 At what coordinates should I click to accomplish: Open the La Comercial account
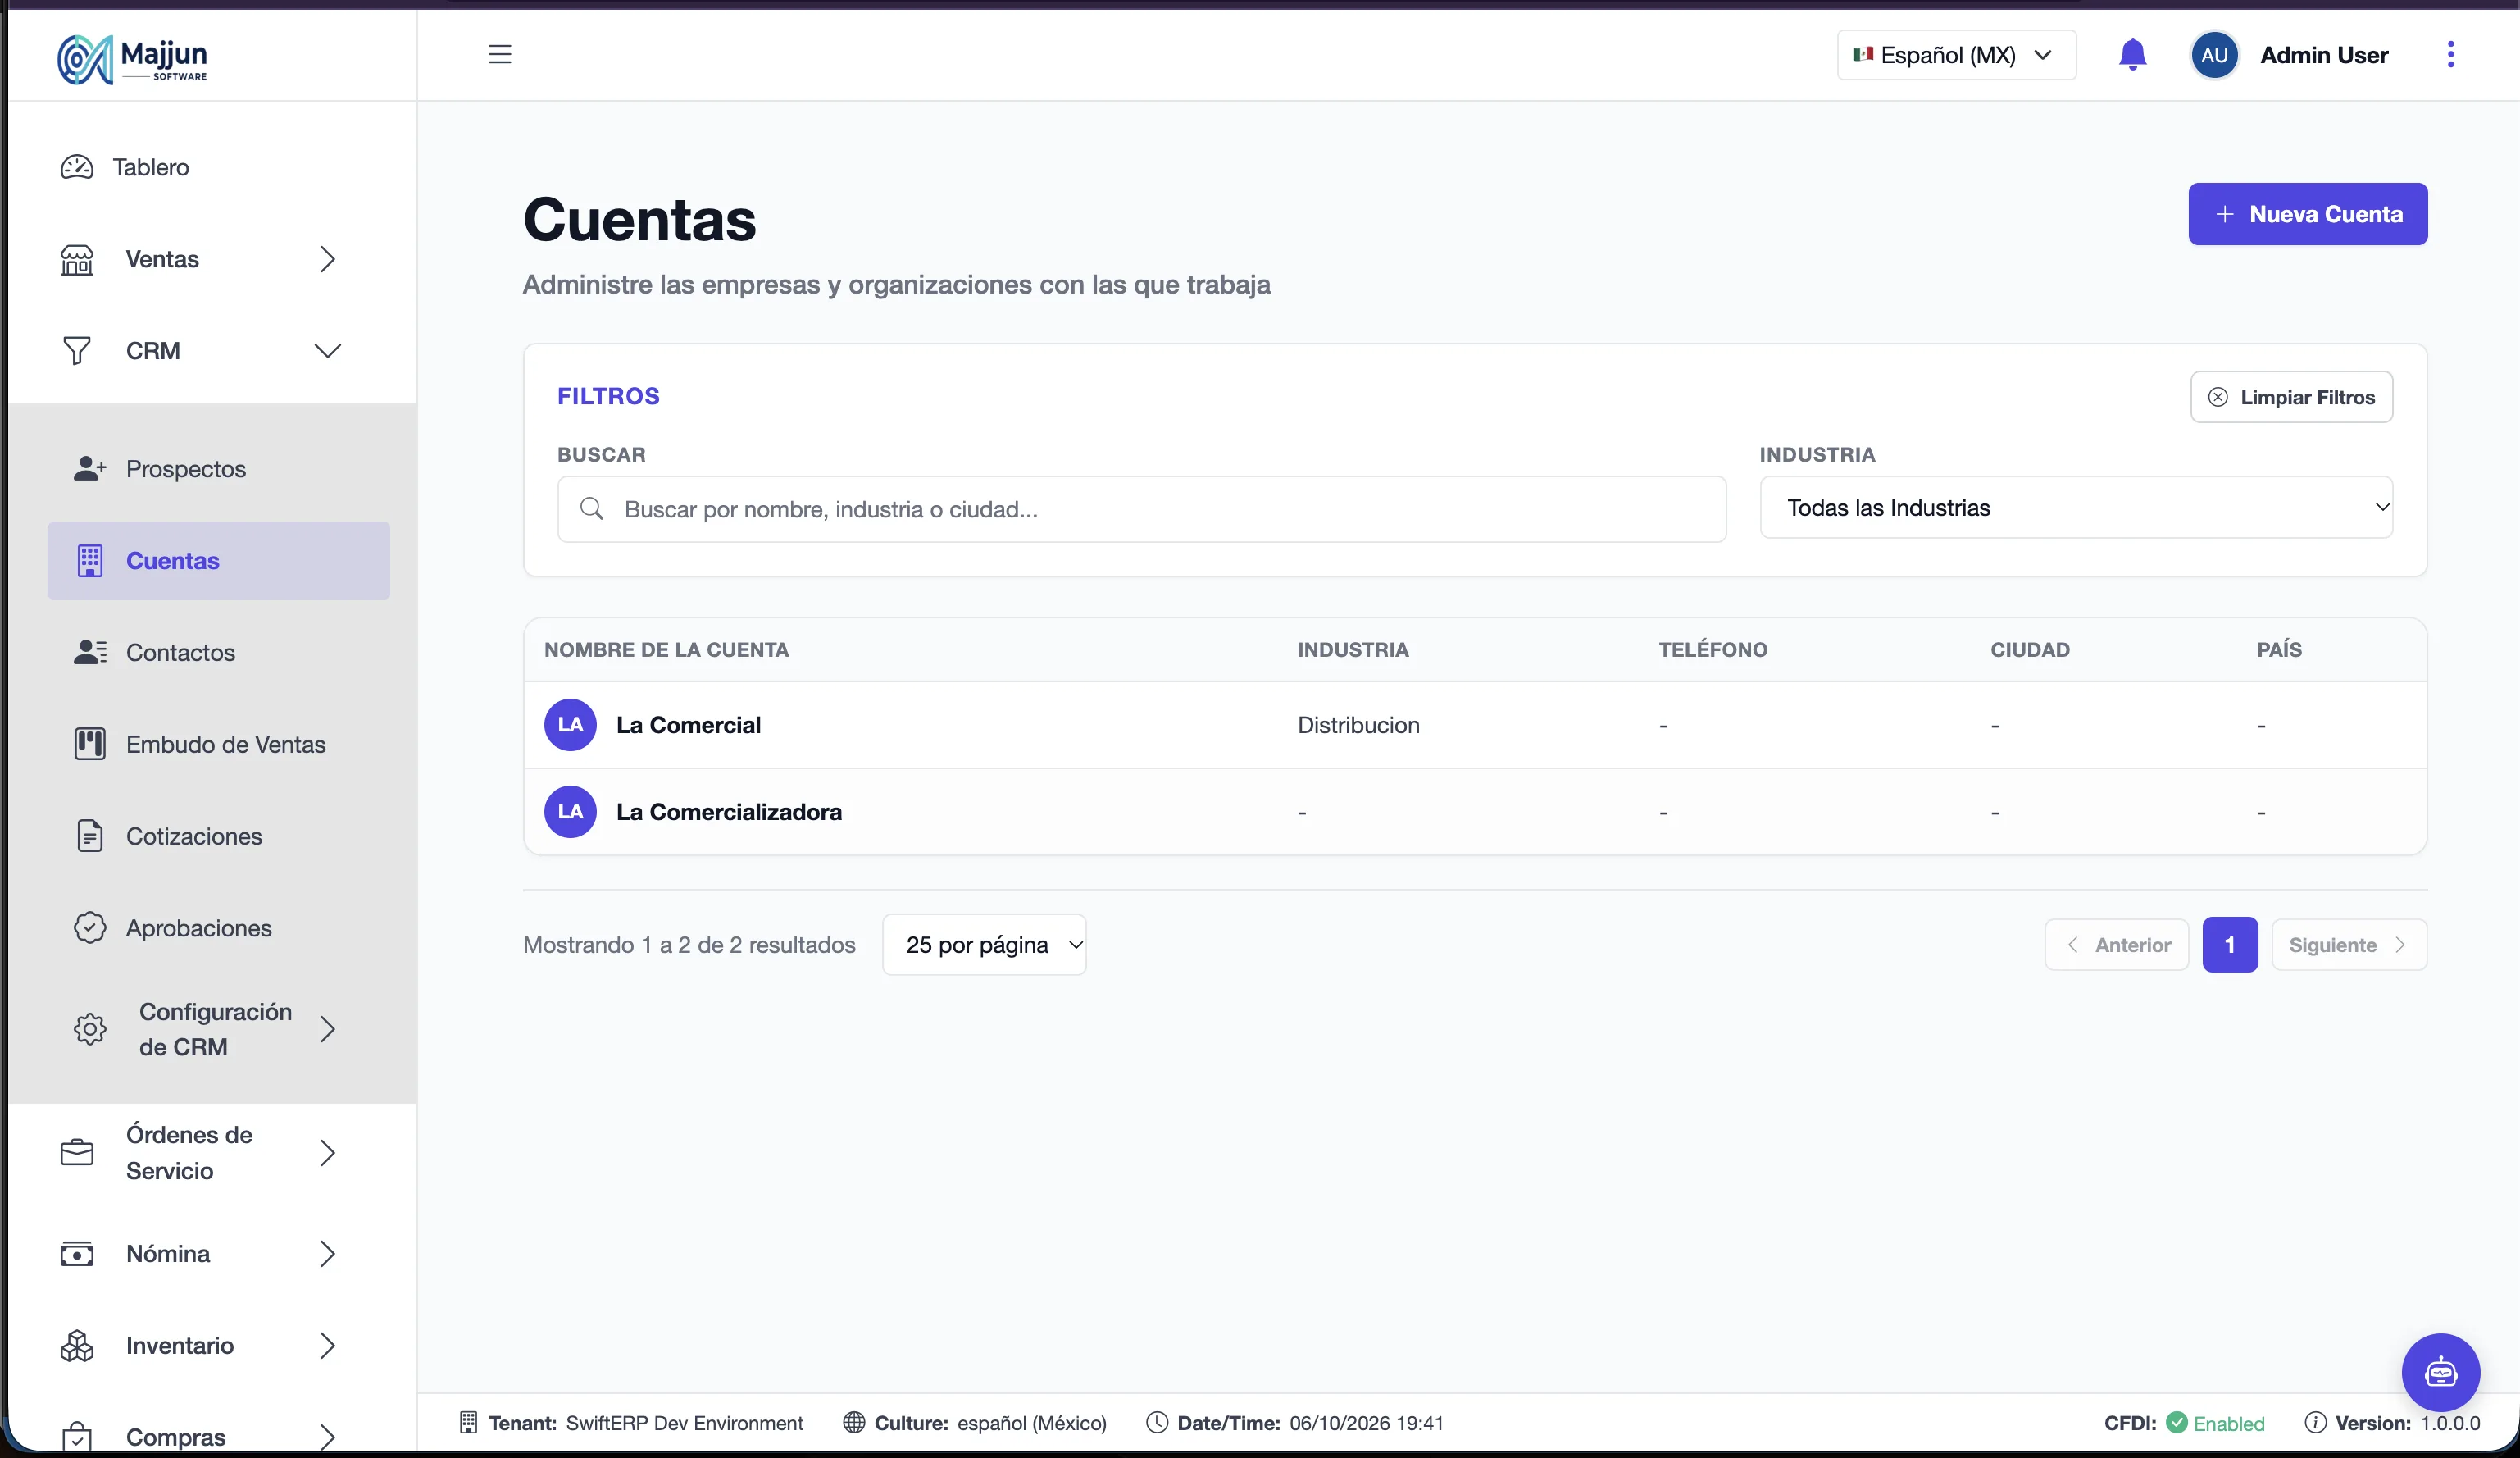click(x=688, y=725)
